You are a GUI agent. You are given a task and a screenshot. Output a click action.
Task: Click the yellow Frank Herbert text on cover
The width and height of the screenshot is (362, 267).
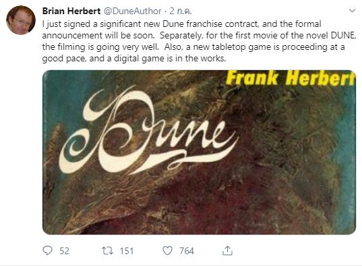(291, 78)
